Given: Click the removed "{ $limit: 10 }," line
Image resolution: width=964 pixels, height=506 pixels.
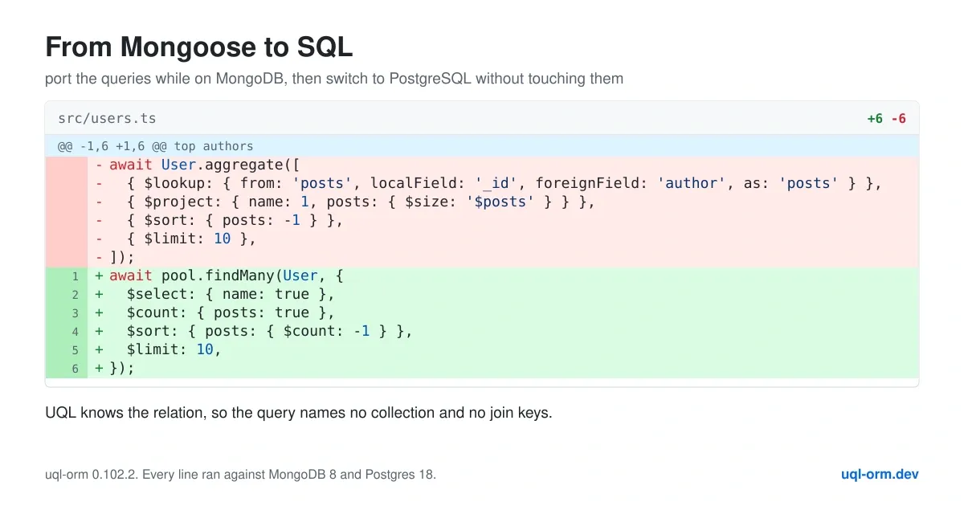Looking at the screenshot, I should 482,239.
